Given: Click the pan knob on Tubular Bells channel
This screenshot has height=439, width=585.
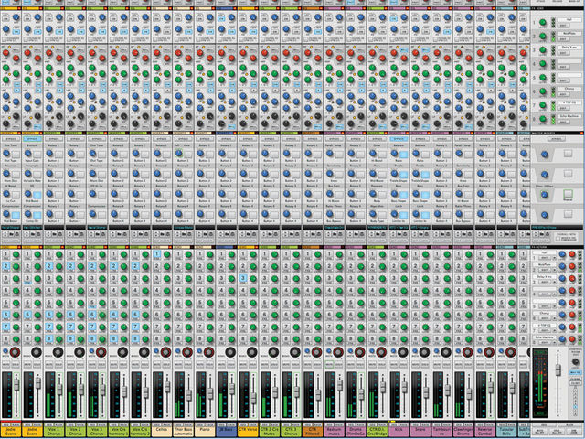Looking at the screenshot, I should pos(511,352).
